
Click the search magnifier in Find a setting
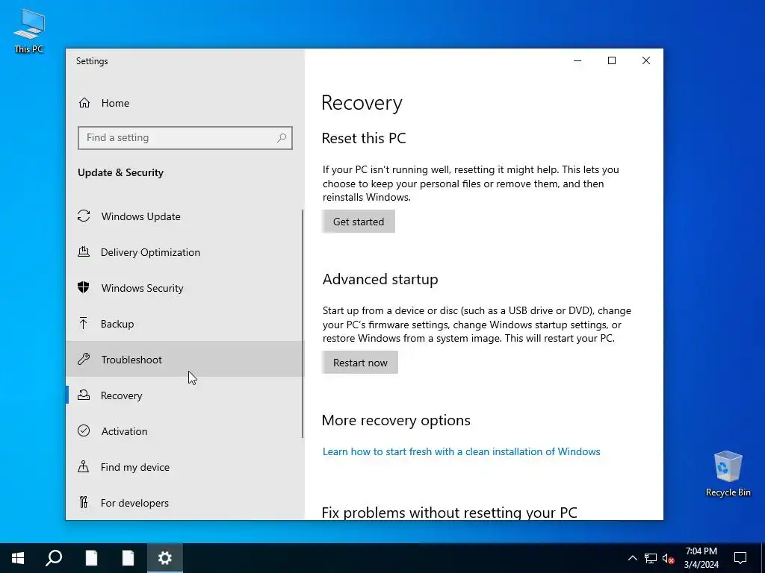(x=282, y=138)
